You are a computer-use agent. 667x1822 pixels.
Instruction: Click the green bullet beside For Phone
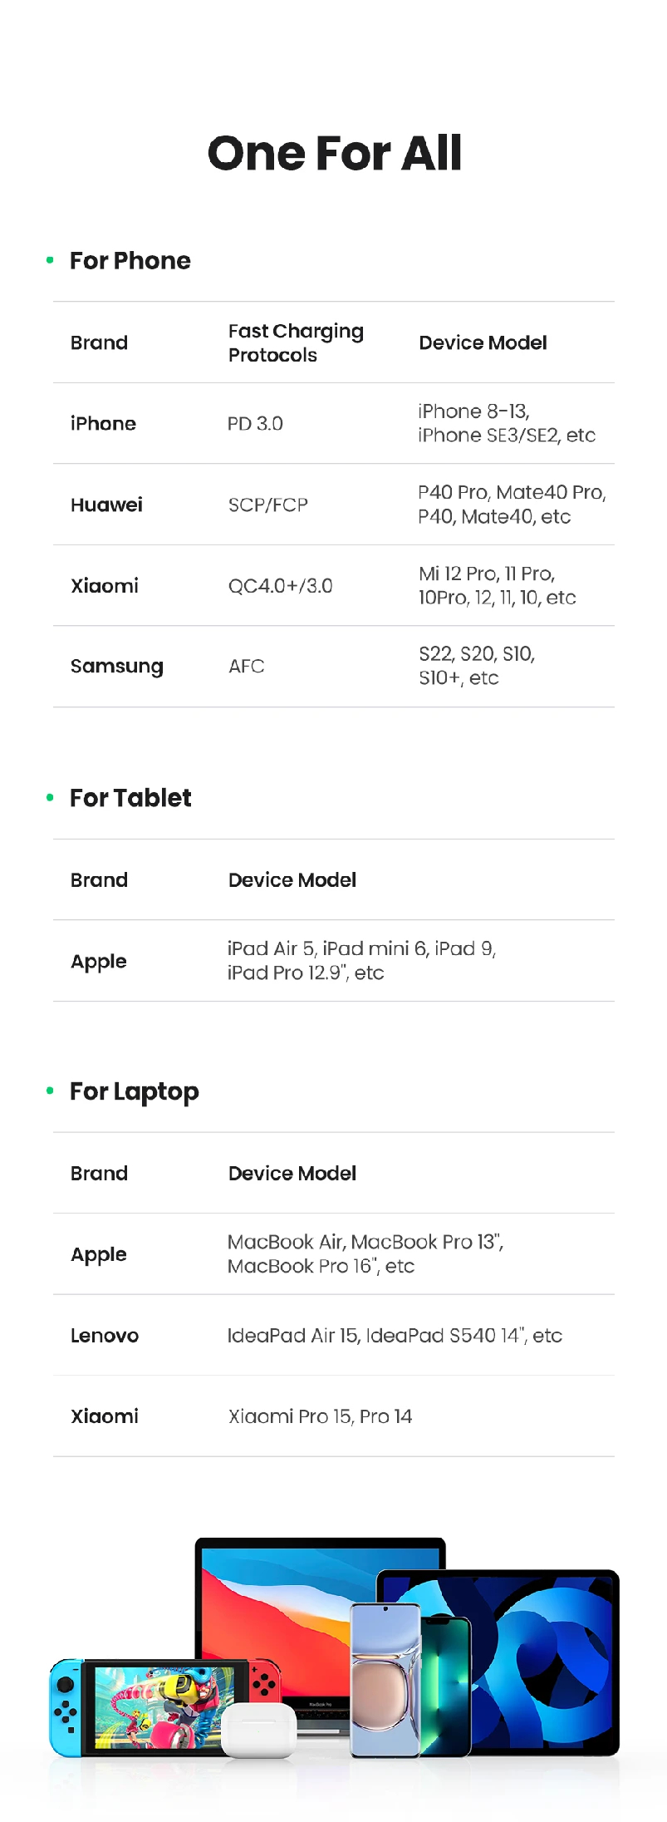50,260
